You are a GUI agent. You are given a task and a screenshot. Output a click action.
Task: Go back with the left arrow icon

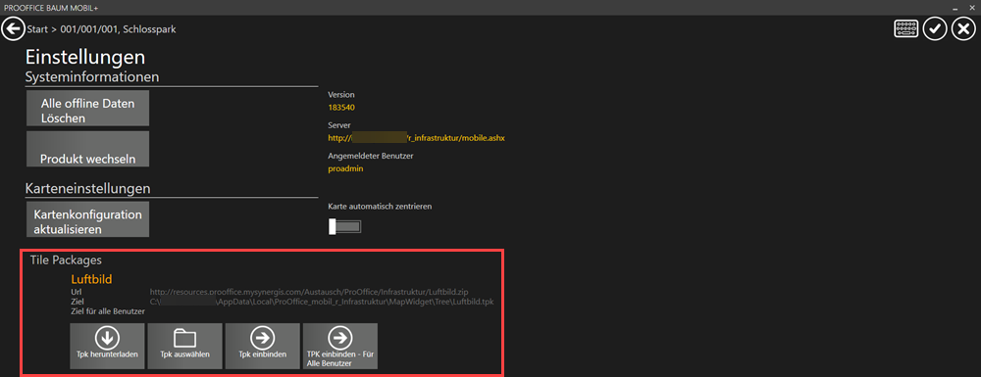[13, 29]
